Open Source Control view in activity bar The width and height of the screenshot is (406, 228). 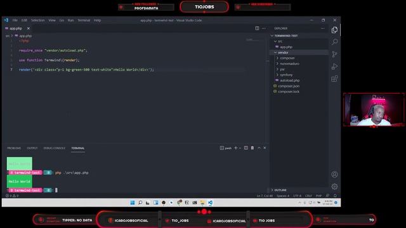point(334,54)
